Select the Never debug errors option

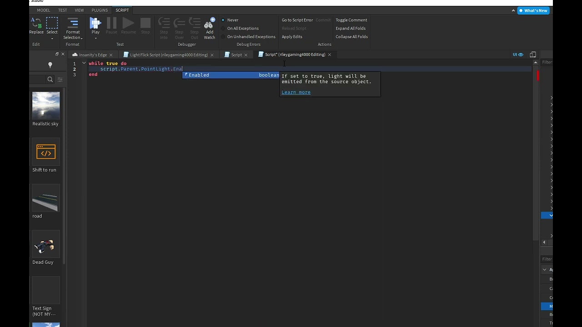pos(230,20)
